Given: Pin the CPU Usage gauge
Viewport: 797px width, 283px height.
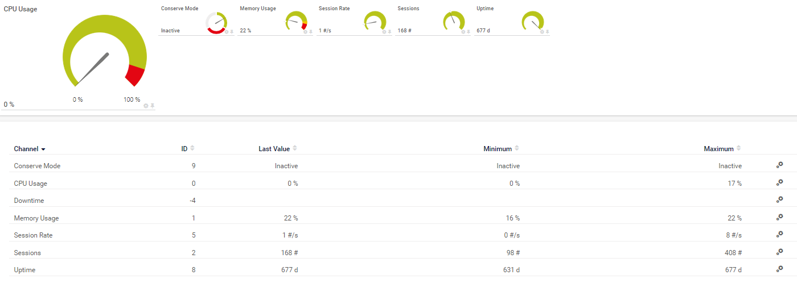Looking at the screenshot, I should [153, 106].
